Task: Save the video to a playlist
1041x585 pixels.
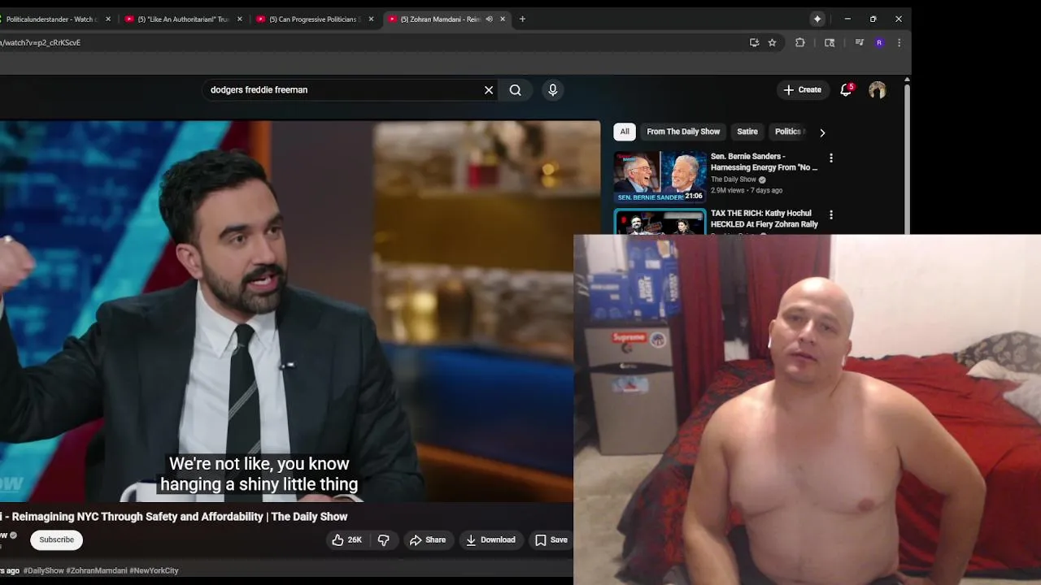Action: tap(551, 539)
